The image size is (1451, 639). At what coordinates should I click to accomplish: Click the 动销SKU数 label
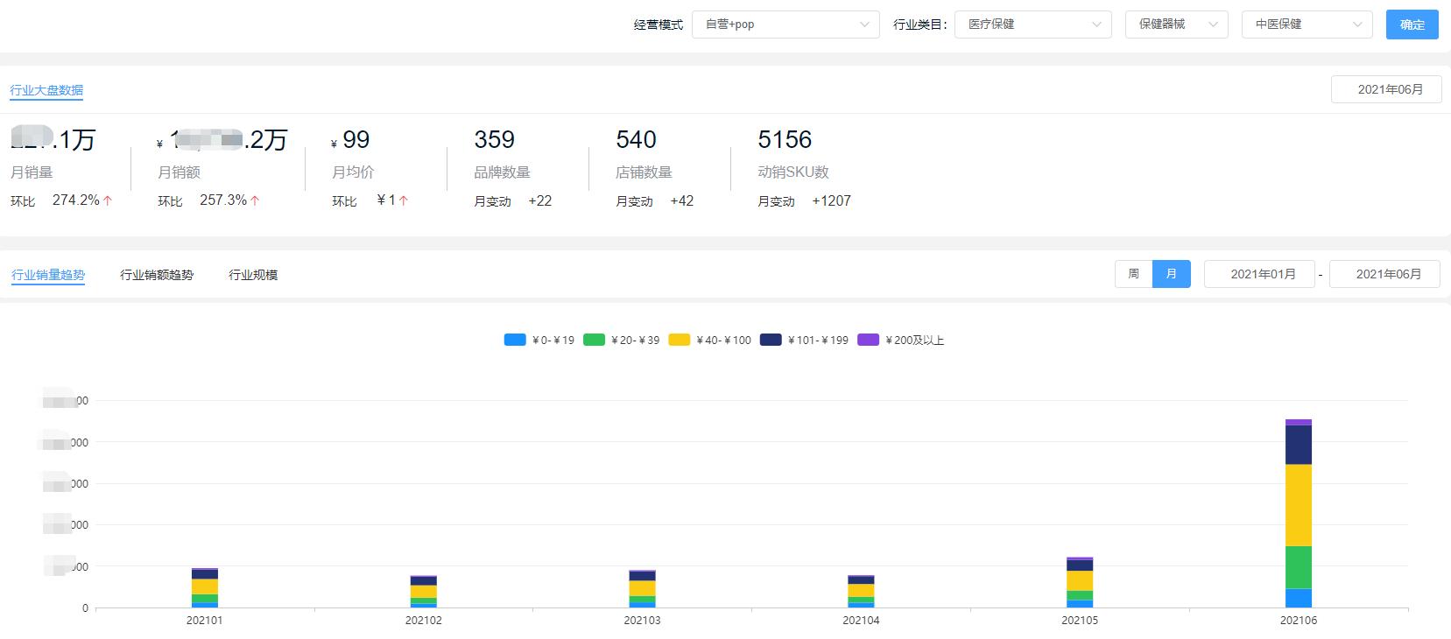tap(793, 172)
